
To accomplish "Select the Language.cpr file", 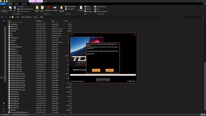I will pos(14,38).
